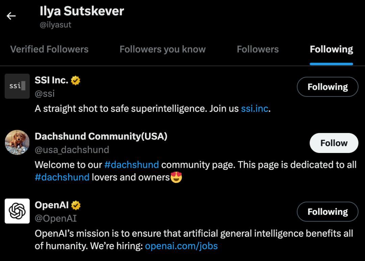
Task: Click the @OpenAI handle text
Action: [x=56, y=218]
